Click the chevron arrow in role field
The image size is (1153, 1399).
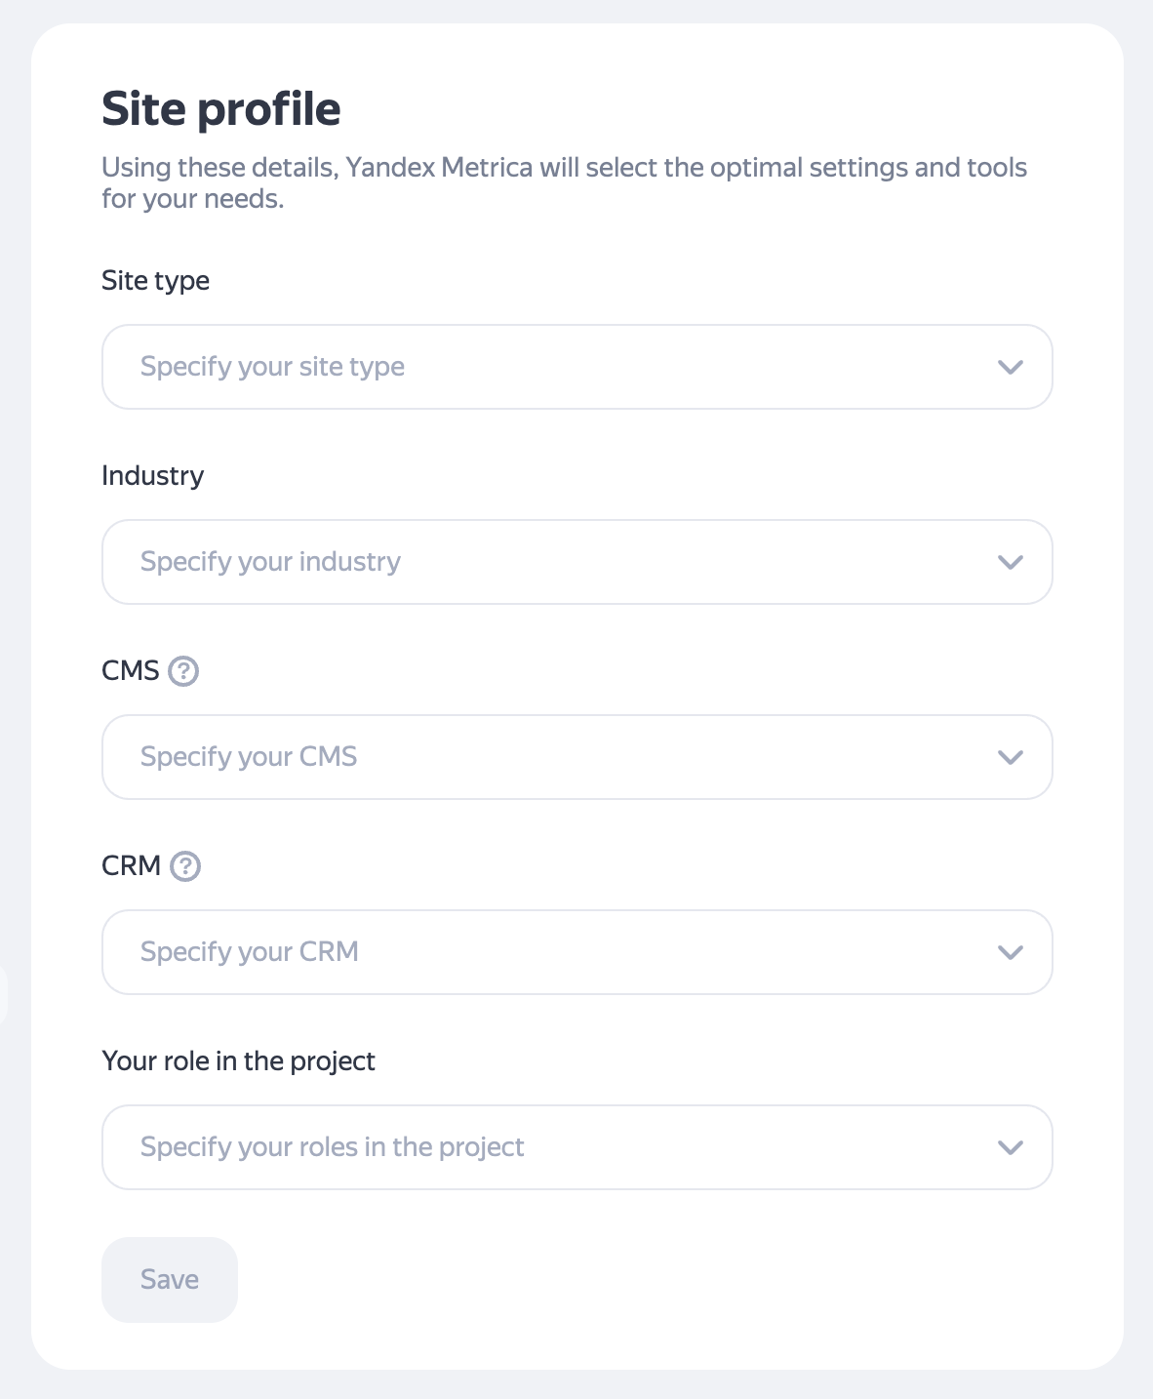tap(1011, 1148)
